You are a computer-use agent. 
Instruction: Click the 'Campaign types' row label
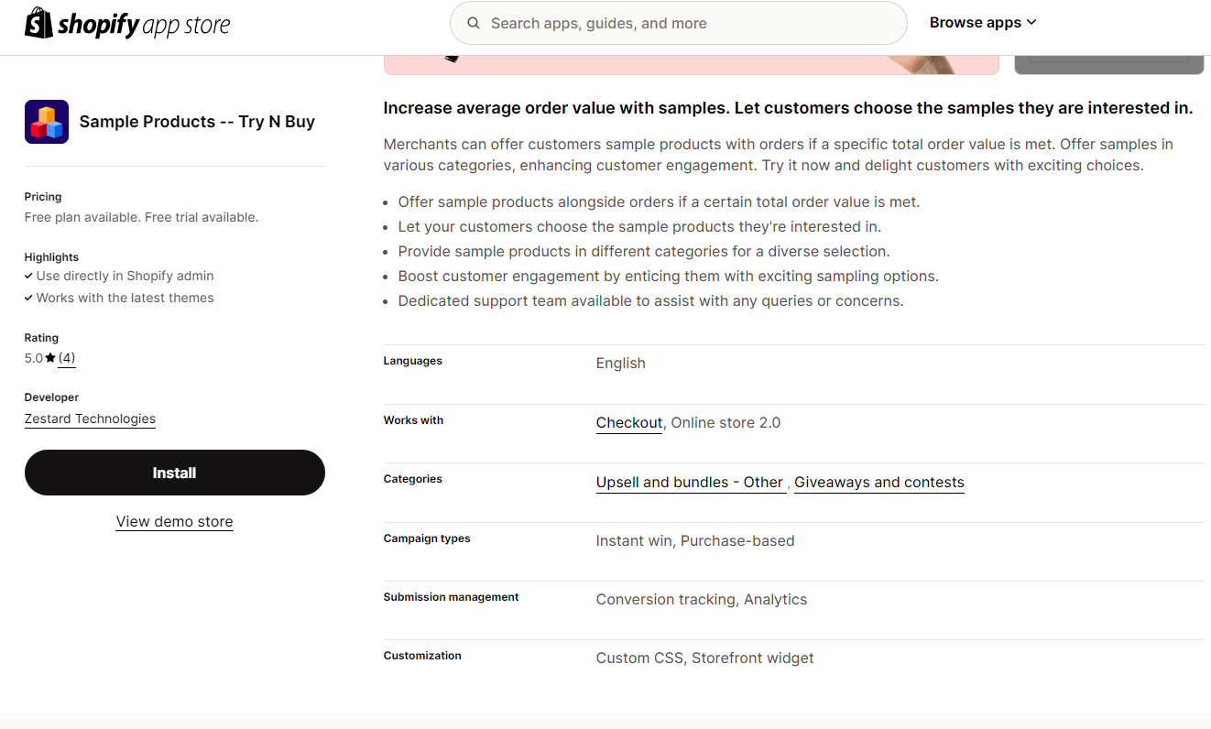tap(427, 539)
